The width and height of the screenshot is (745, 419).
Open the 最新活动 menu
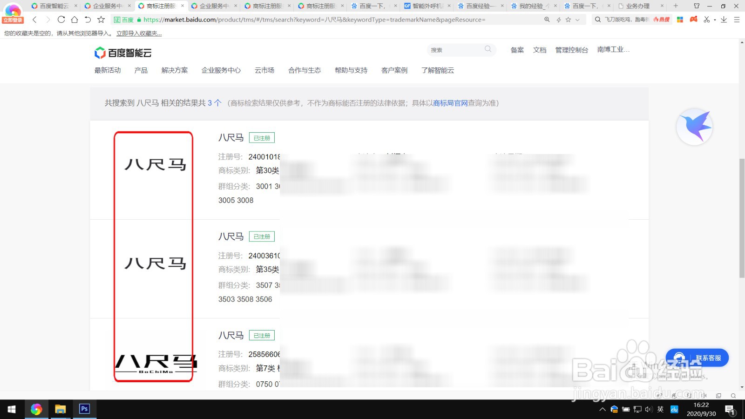(108, 70)
